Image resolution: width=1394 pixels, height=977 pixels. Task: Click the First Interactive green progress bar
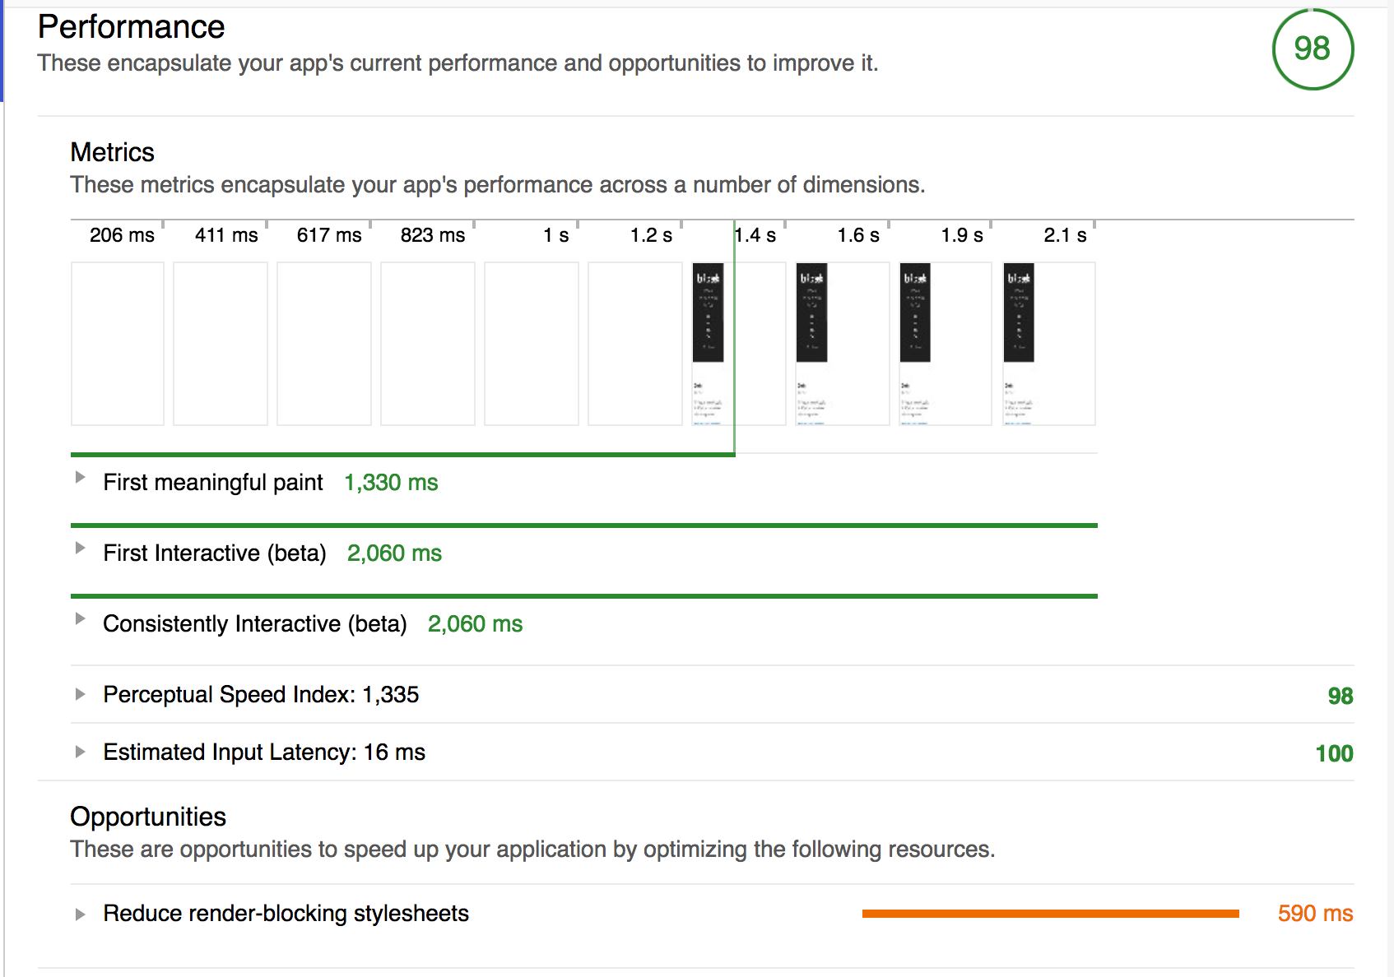584,526
